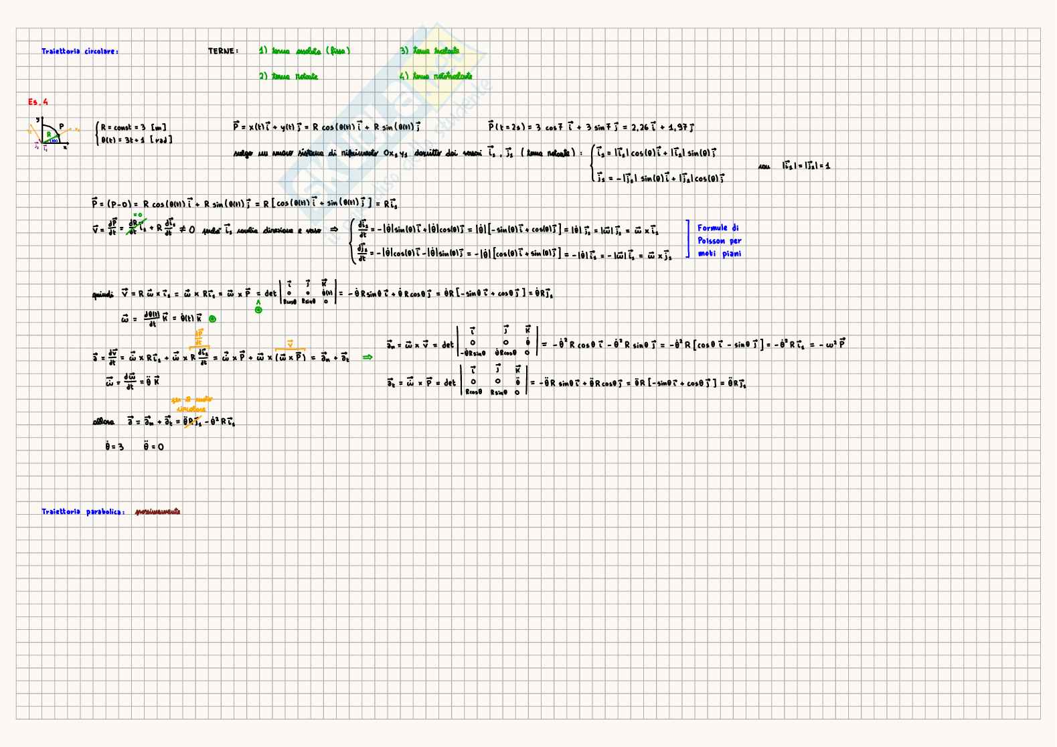Click item '4) terna rototraslante'

[436, 76]
